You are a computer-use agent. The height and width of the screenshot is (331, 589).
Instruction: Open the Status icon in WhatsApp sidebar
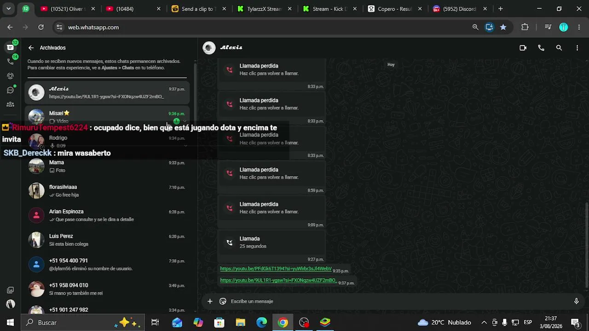coord(10,76)
